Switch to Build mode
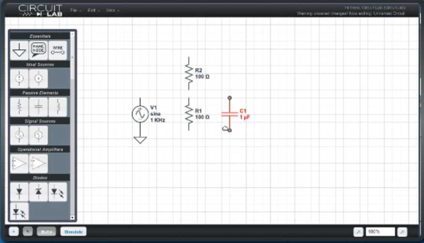 [46, 232]
